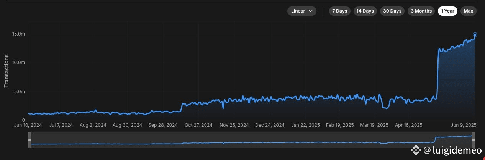Click the Oct 27, 2024 axis label
The image size is (485, 160).
pyautogui.click(x=198, y=125)
